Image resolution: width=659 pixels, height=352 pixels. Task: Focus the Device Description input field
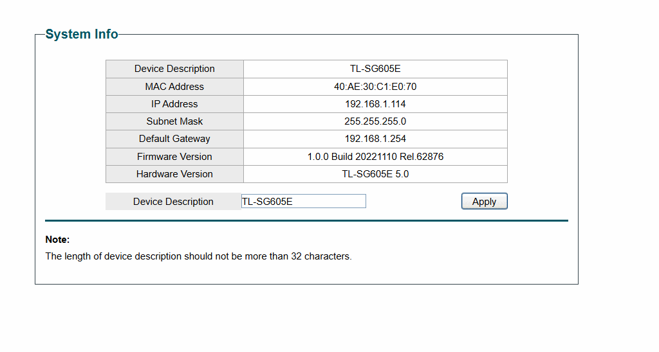304,202
